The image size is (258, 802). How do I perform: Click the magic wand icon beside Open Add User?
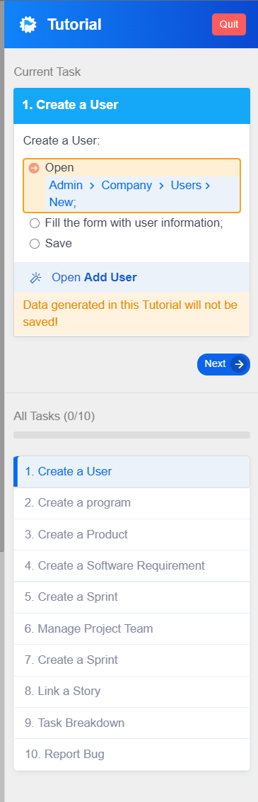tap(35, 278)
